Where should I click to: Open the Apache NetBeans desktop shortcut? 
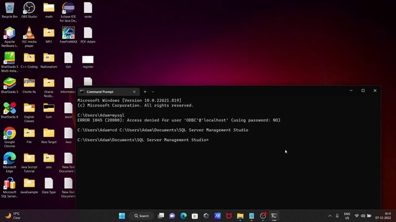click(10, 37)
